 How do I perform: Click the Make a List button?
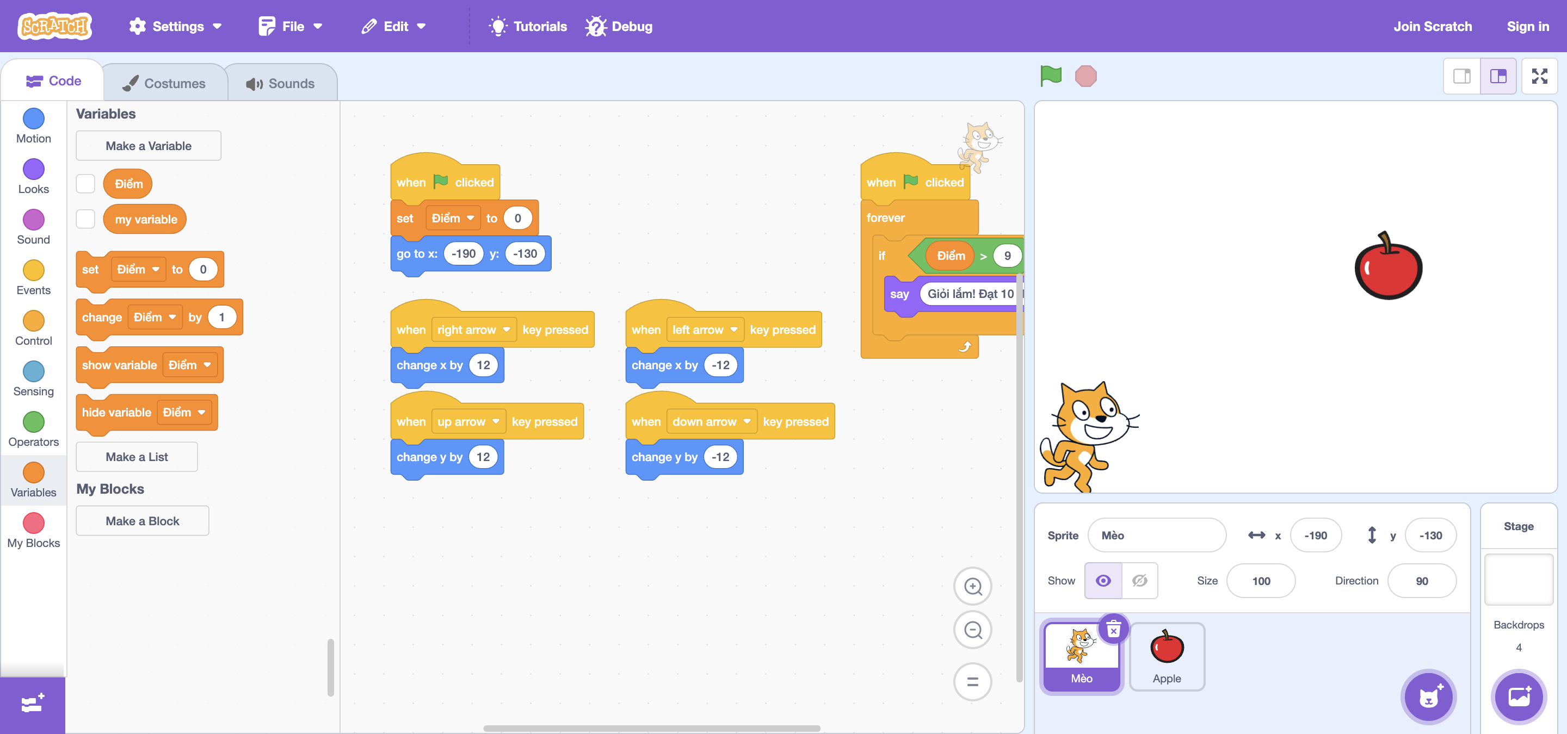137,456
